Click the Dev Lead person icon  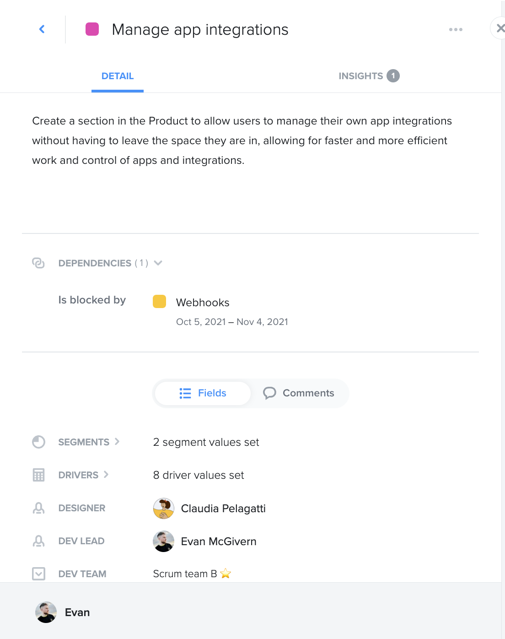(39, 541)
